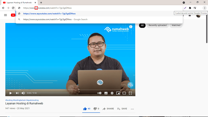Open the #apaituhosting hashtag link
208x117 pixels.
[x=32, y=100]
